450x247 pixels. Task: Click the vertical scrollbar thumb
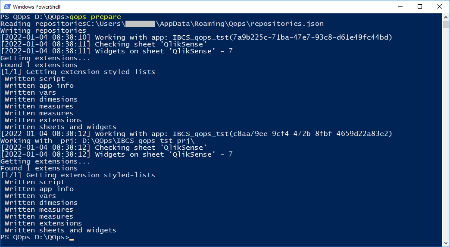pyautogui.click(x=445, y=25)
